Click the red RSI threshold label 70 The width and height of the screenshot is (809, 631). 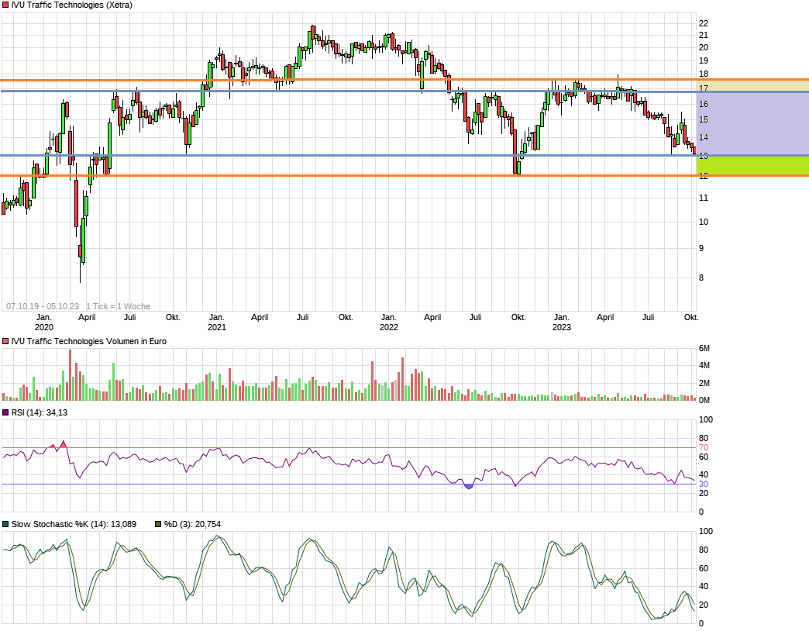click(704, 447)
